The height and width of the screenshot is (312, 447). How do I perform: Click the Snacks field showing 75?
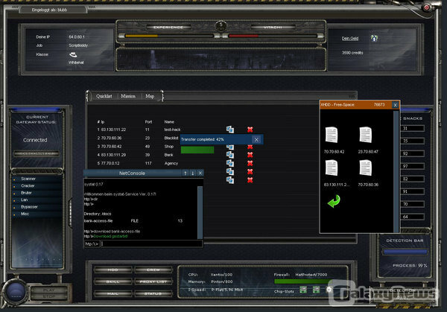coord(413,141)
